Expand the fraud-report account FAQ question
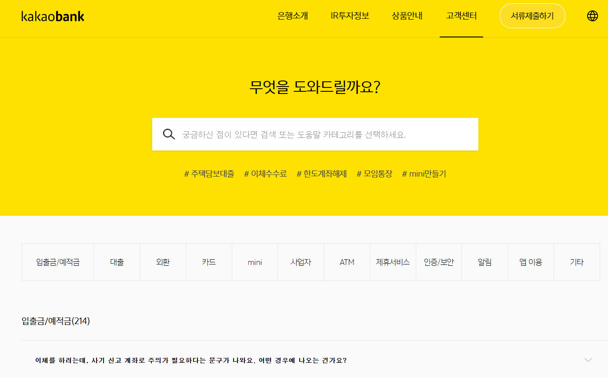The image size is (608, 378). tap(304, 360)
